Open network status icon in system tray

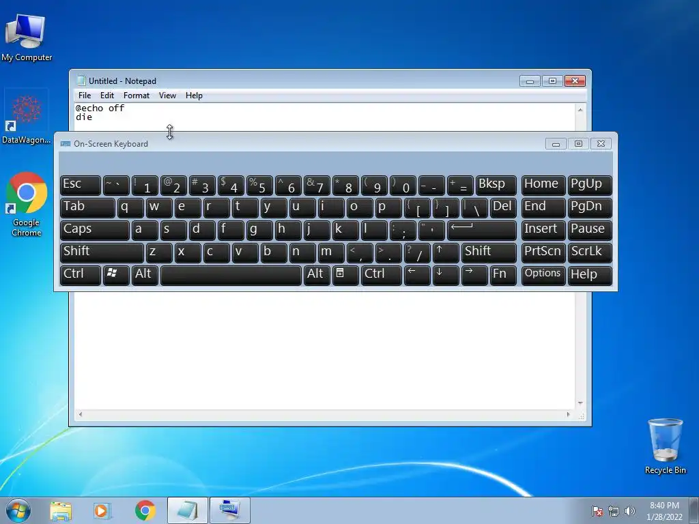point(614,511)
